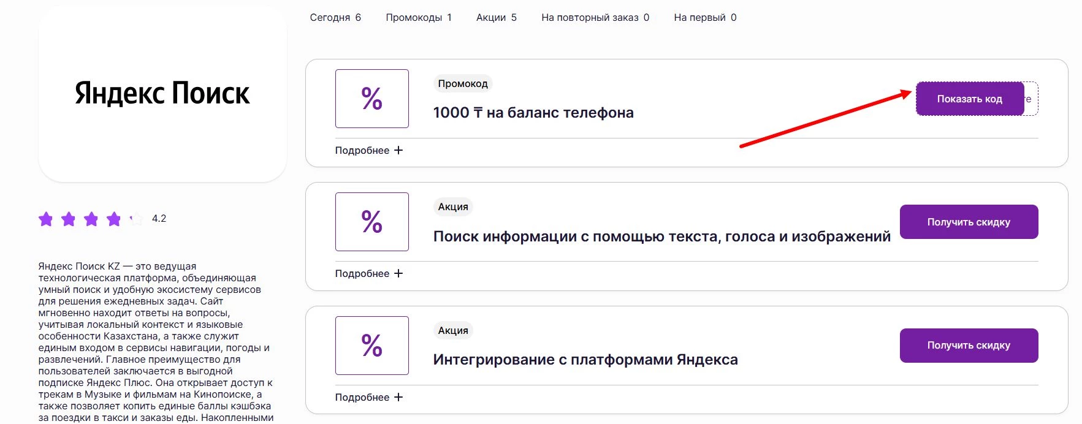
Task: Click the Яндекс Поиск logo card
Action: pyautogui.click(x=162, y=94)
